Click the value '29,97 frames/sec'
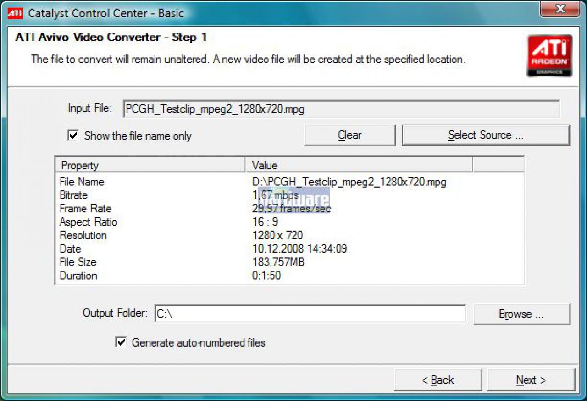The width and height of the screenshot is (587, 401). pos(292,209)
